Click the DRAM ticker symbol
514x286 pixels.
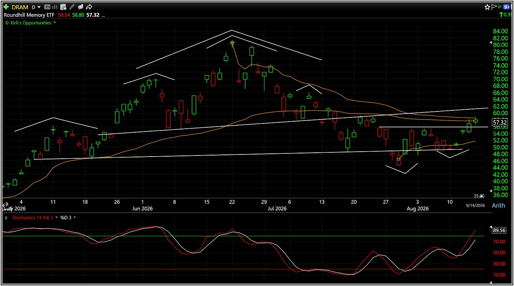[x=20, y=7]
